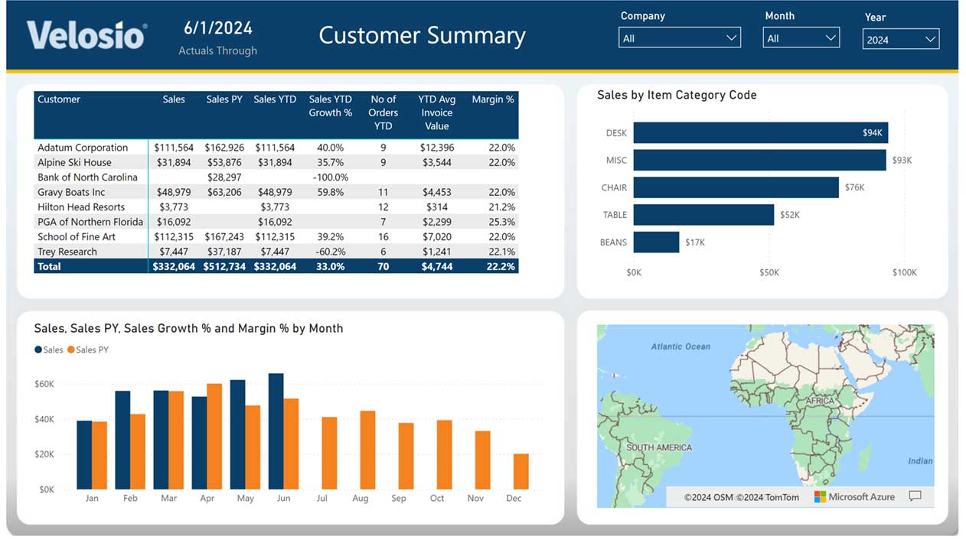Sort by YTD Avg Invoice Value header
This screenshot has height=543, width=966.
pyautogui.click(x=437, y=112)
